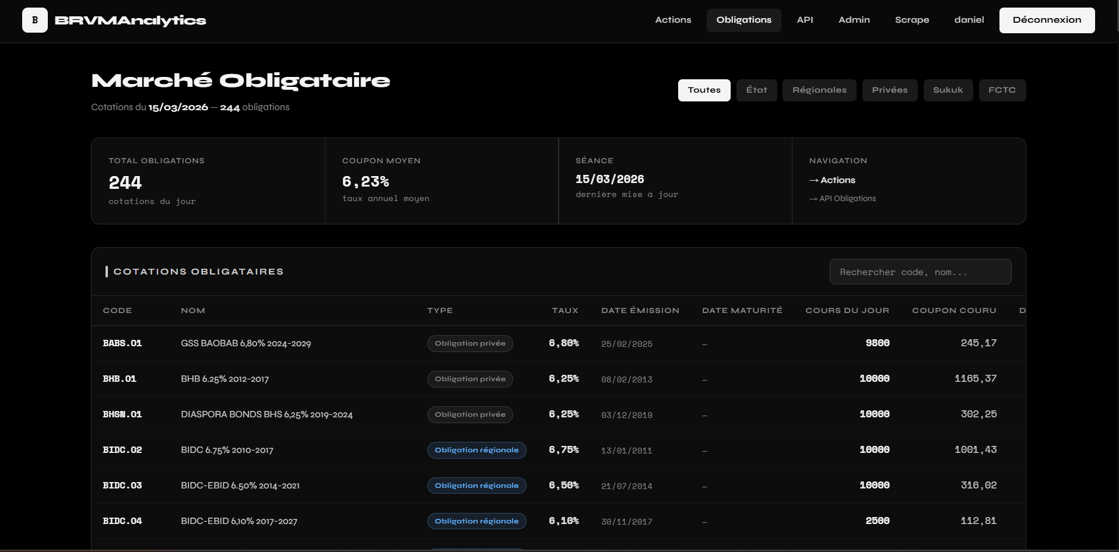This screenshot has width=1119, height=552.
Task: Open the Scrape page
Action: pos(911,20)
